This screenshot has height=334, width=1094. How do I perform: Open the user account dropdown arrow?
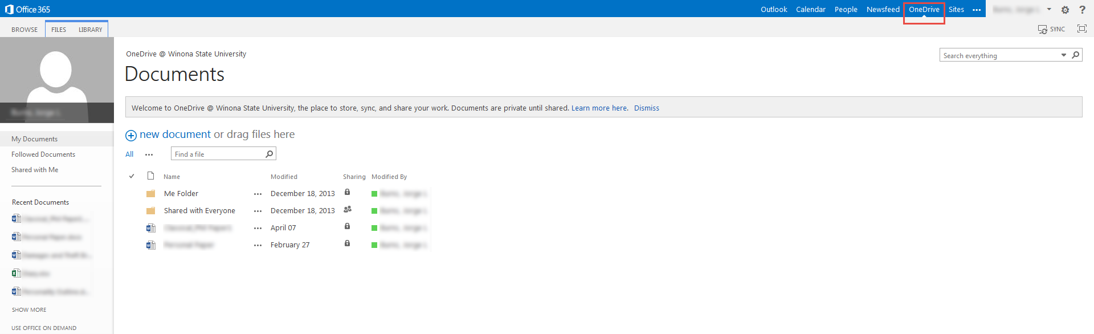1049,9
